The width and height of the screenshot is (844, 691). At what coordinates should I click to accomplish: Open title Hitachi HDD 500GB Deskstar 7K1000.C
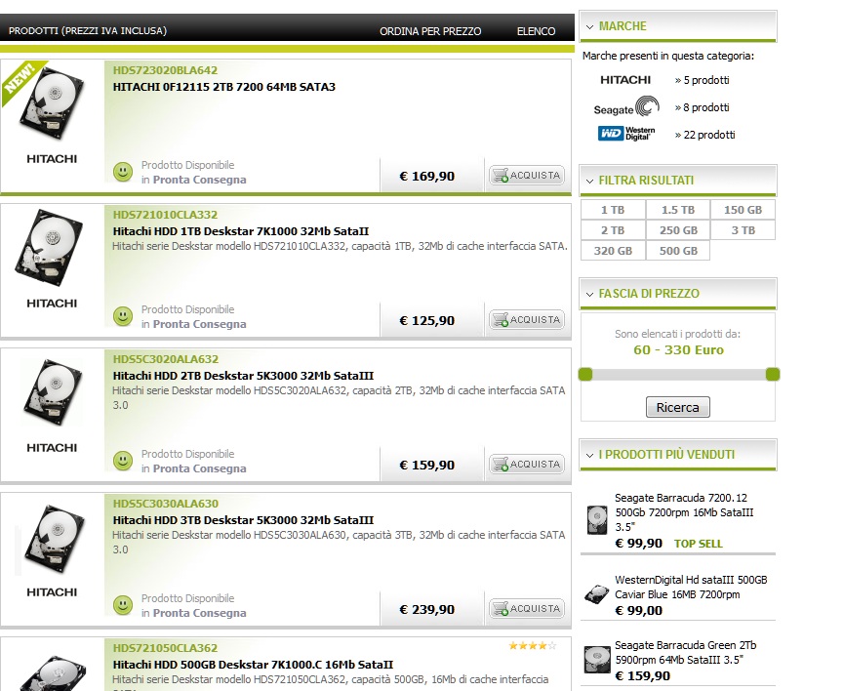pyautogui.click(x=253, y=665)
